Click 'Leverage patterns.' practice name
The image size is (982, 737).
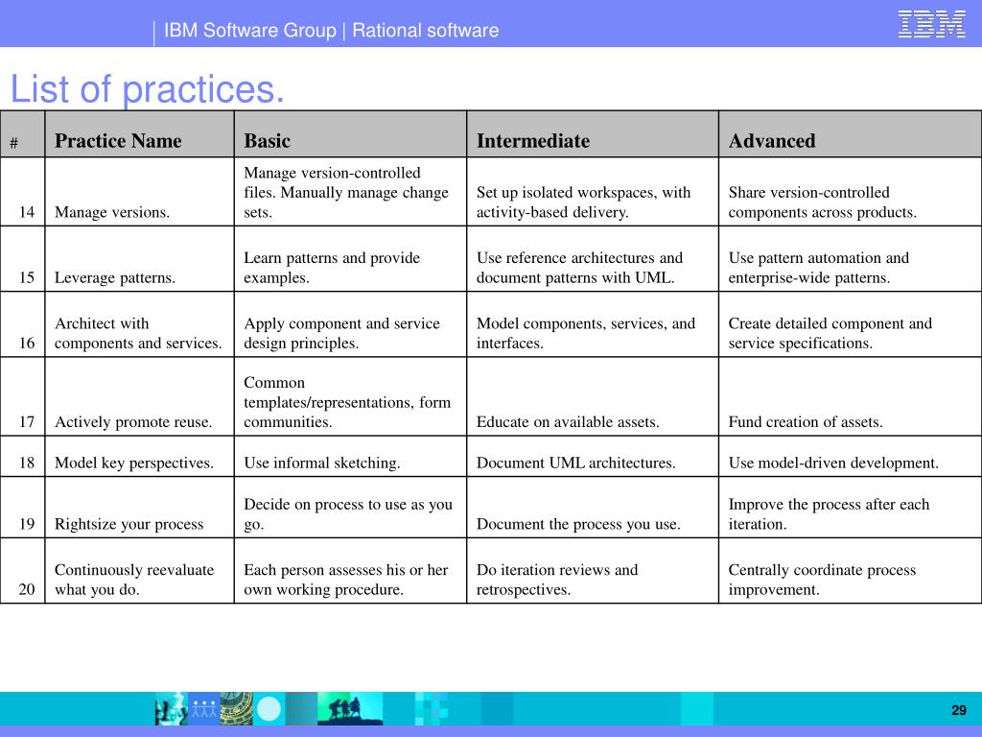(x=115, y=277)
